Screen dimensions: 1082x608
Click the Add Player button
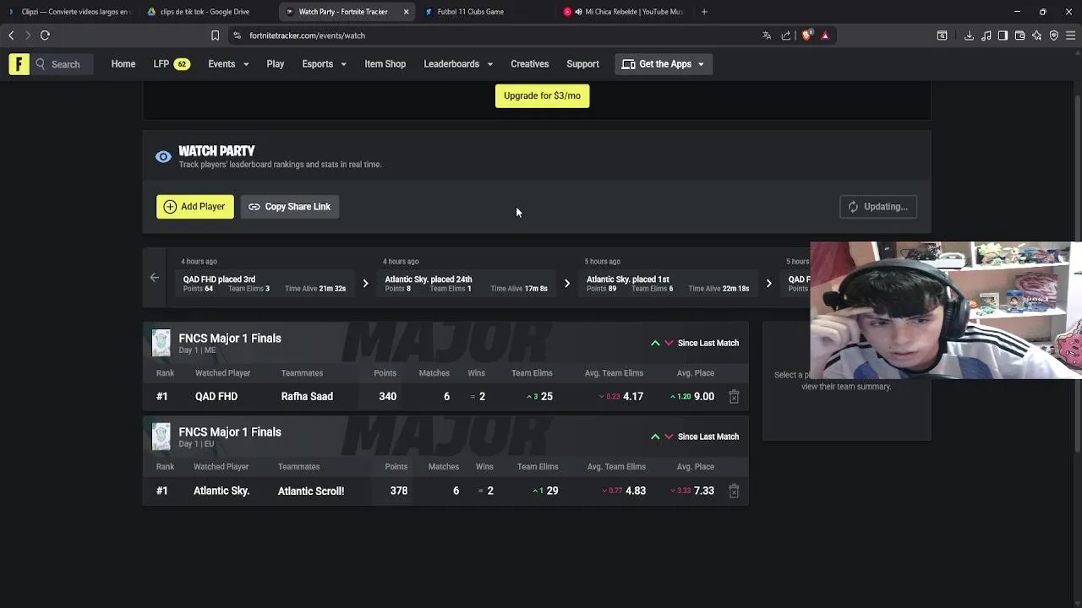(194, 207)
